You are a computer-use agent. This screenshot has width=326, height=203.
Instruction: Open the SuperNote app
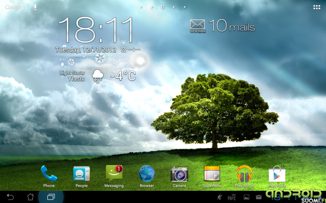pos(212,176)
